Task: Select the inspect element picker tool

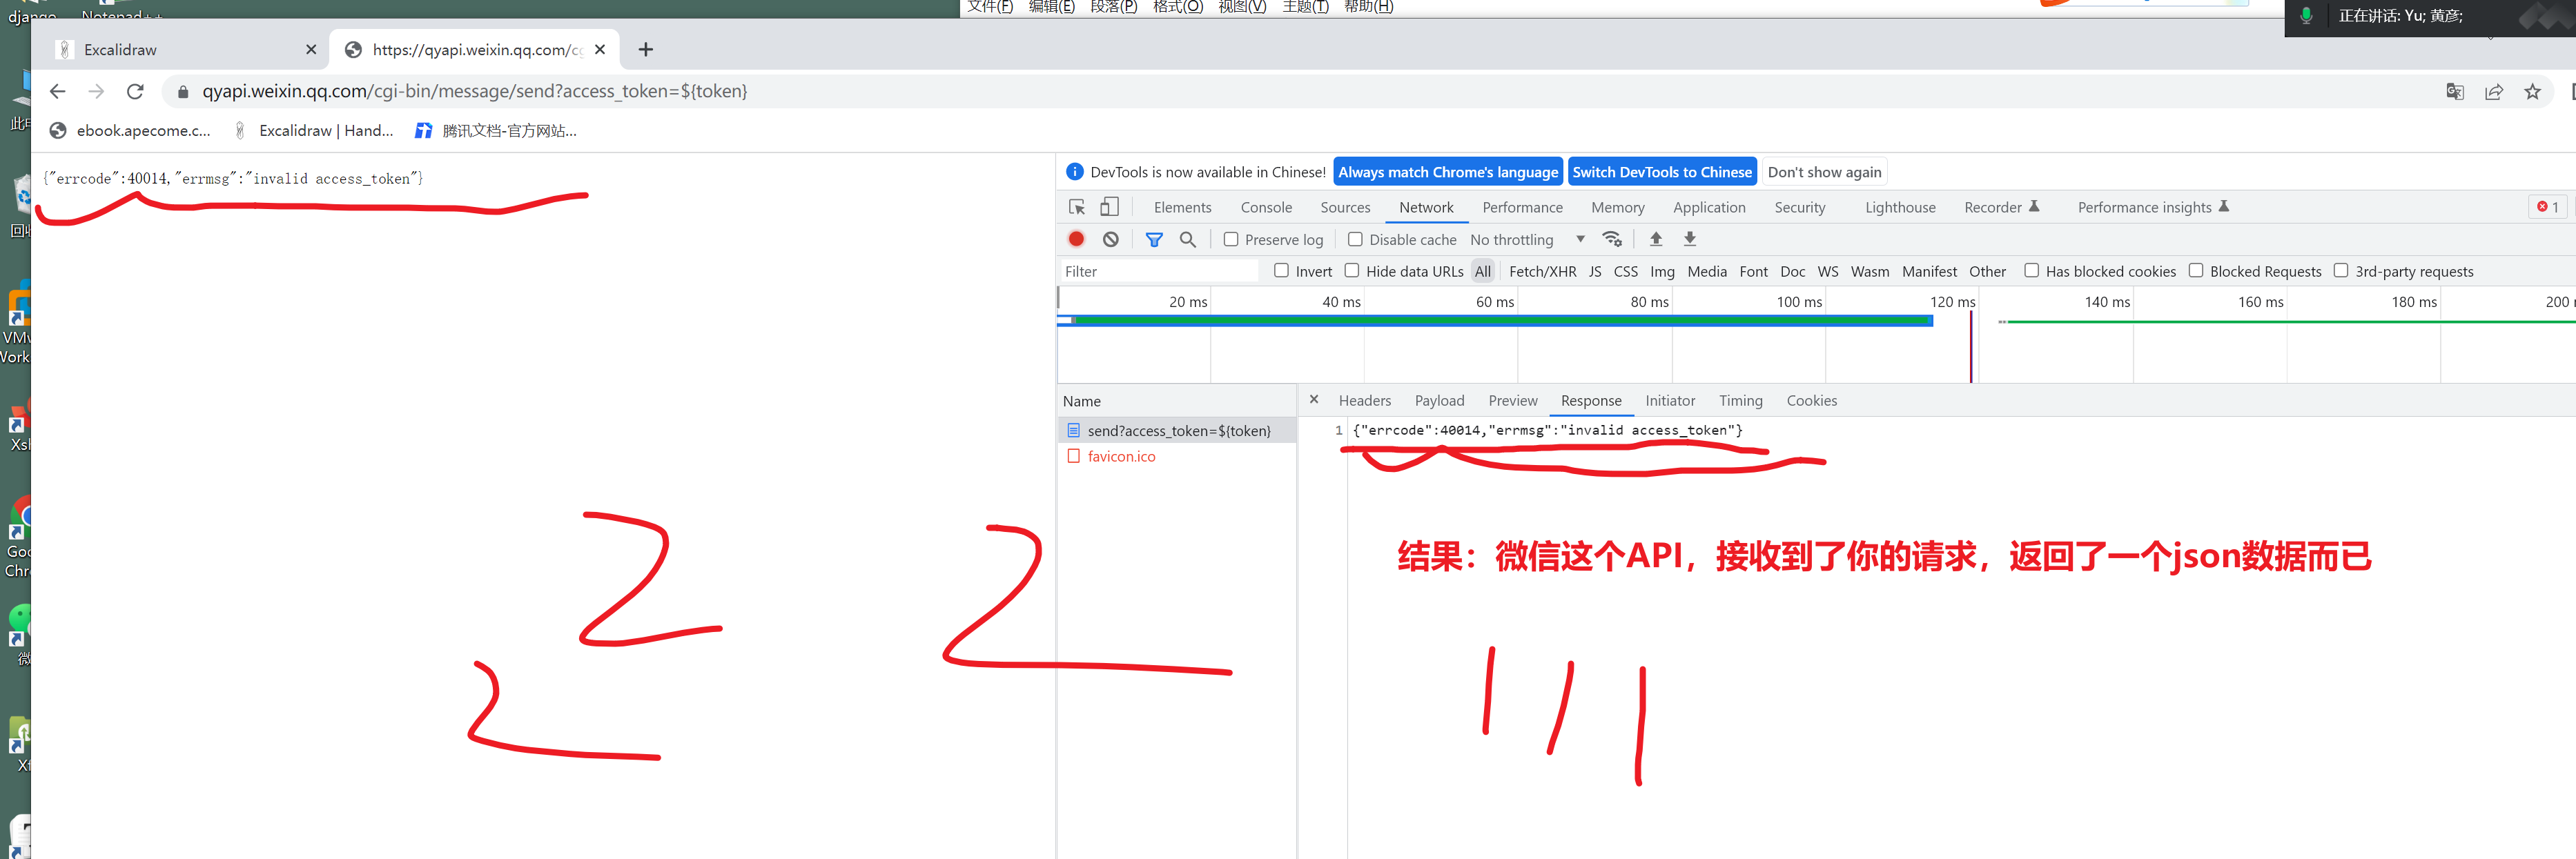Action: pyautogui.click(x=1077, y=207)
